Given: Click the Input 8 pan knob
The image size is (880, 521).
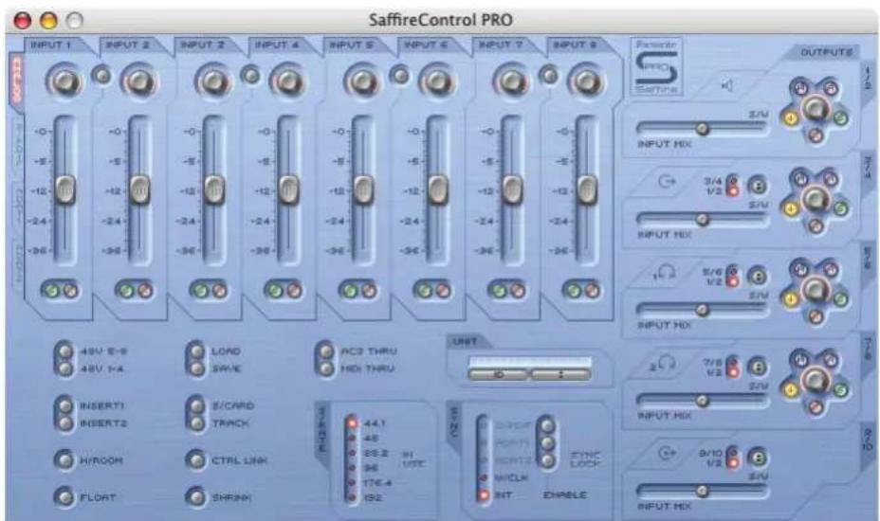Looking at the screenshot, I should [x=585, y=81].
